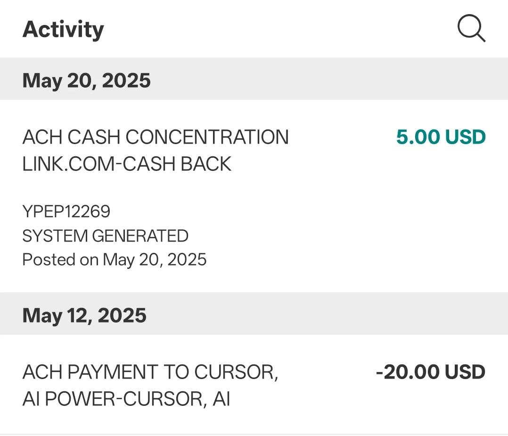Tap the 5.00 USD credit amount
Viewport: 508px width, 436px height.
tap(441, 137)
